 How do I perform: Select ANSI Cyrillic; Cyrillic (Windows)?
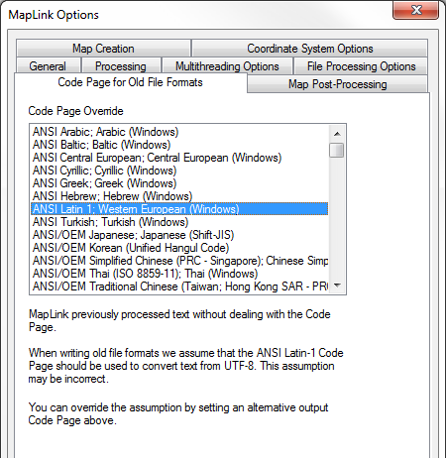[x=179, y=171]
